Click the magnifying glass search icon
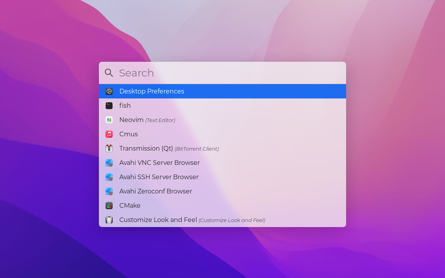Screen dimensions: 445x278 [x=109, y=73]
